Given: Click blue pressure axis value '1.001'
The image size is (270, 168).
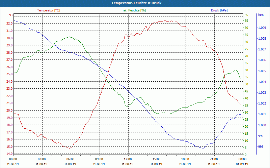Looking at the screenshot, I should [x=262, y=114].
